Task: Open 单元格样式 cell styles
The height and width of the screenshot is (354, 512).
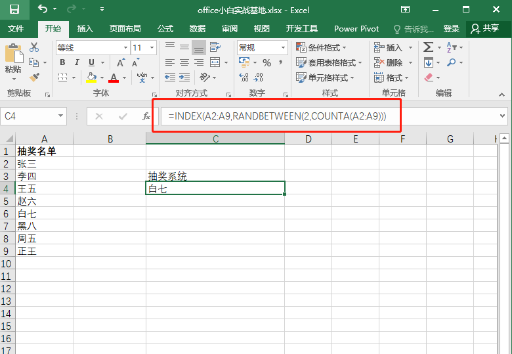Action: 325,77
